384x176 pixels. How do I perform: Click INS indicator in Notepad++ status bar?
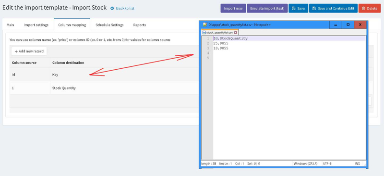tap(357, 163)
